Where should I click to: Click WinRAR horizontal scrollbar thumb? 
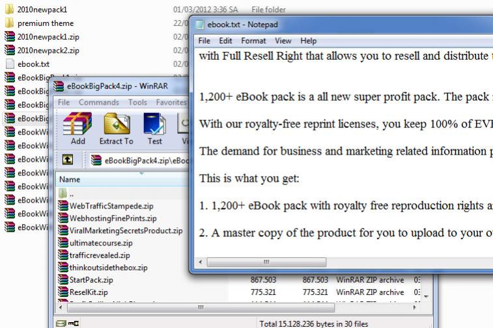(201, 308)
